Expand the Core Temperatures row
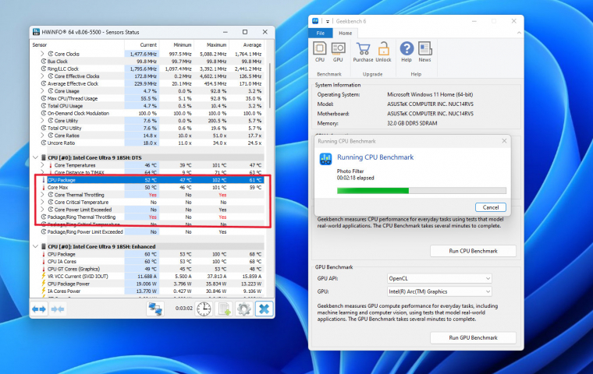This screenshot has width=593, height=374. 42,165
